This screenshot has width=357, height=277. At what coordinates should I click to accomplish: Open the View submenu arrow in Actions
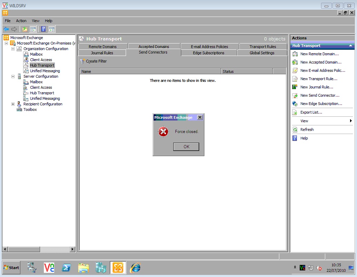click(351, 121)
